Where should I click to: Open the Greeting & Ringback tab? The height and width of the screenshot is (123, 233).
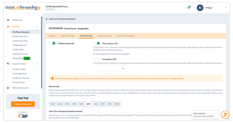coord(125,36)
